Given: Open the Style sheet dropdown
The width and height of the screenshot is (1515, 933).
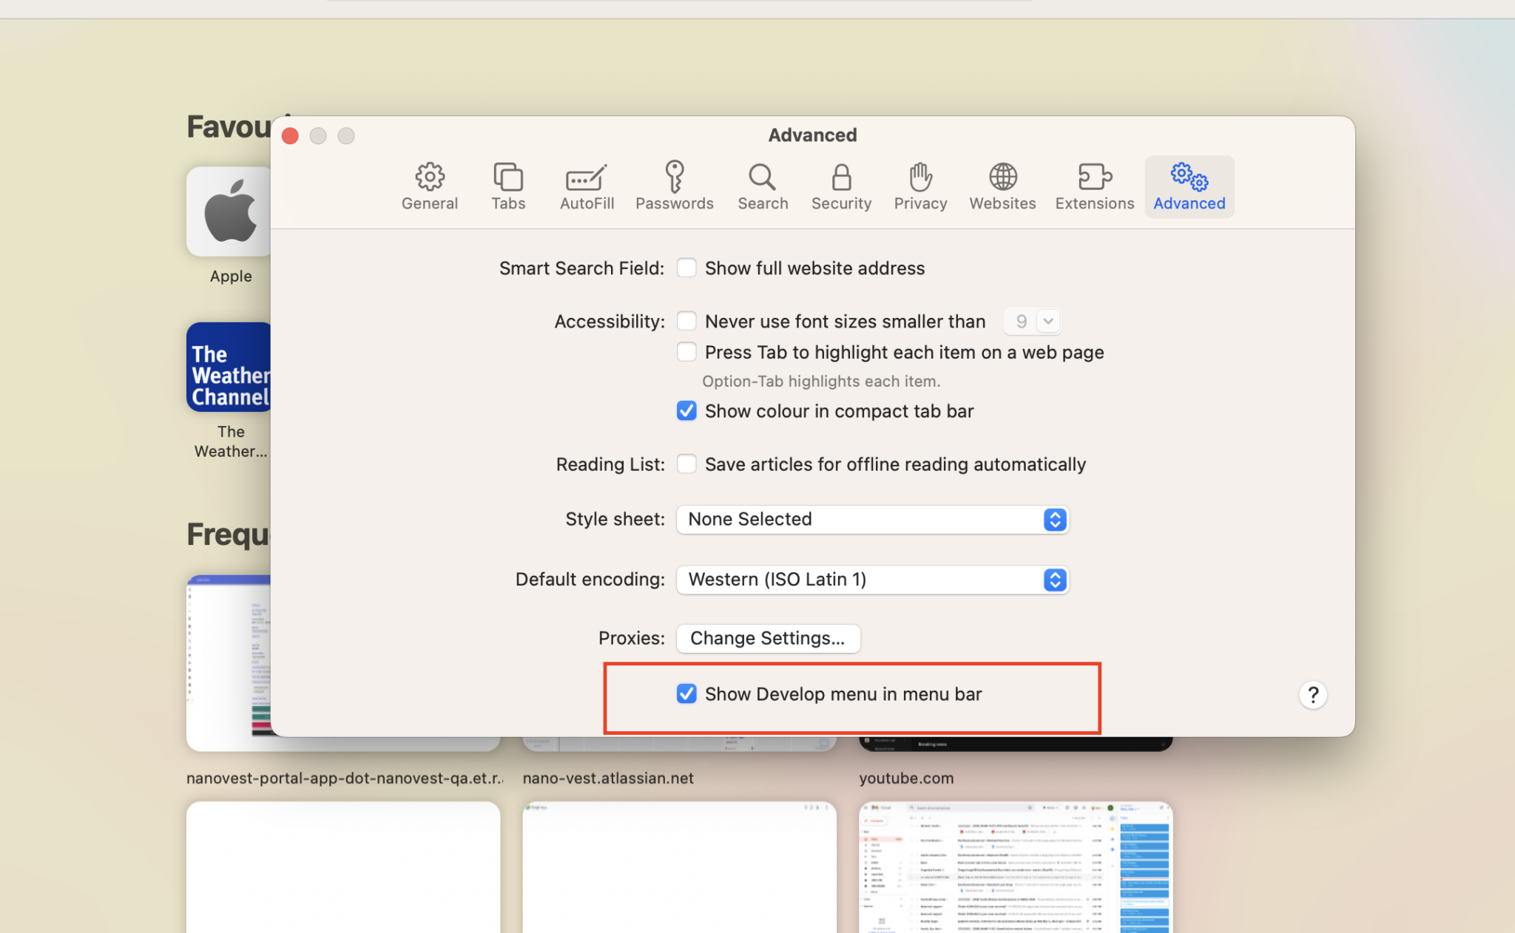Looking at the screenshot, I should (x=1054, y=519).
